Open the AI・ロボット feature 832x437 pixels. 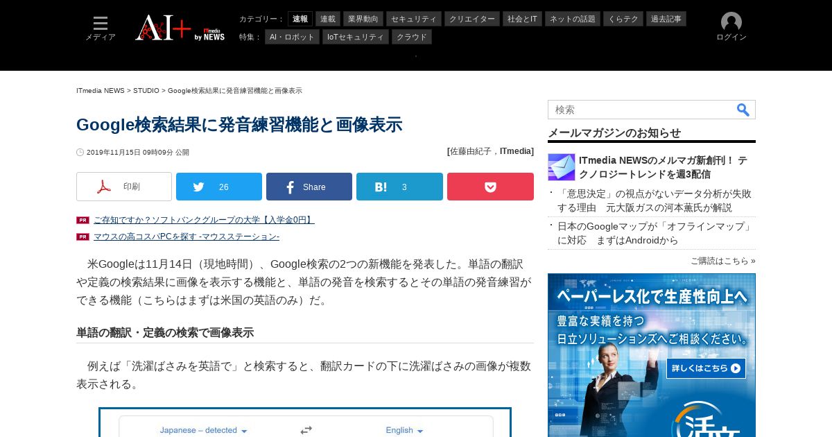click(292, 37)
